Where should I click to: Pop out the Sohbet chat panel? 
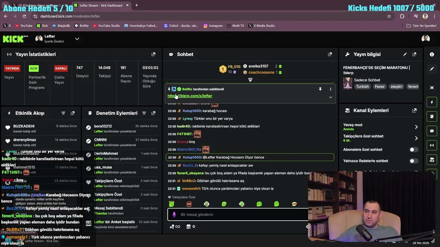coord(330,54)
